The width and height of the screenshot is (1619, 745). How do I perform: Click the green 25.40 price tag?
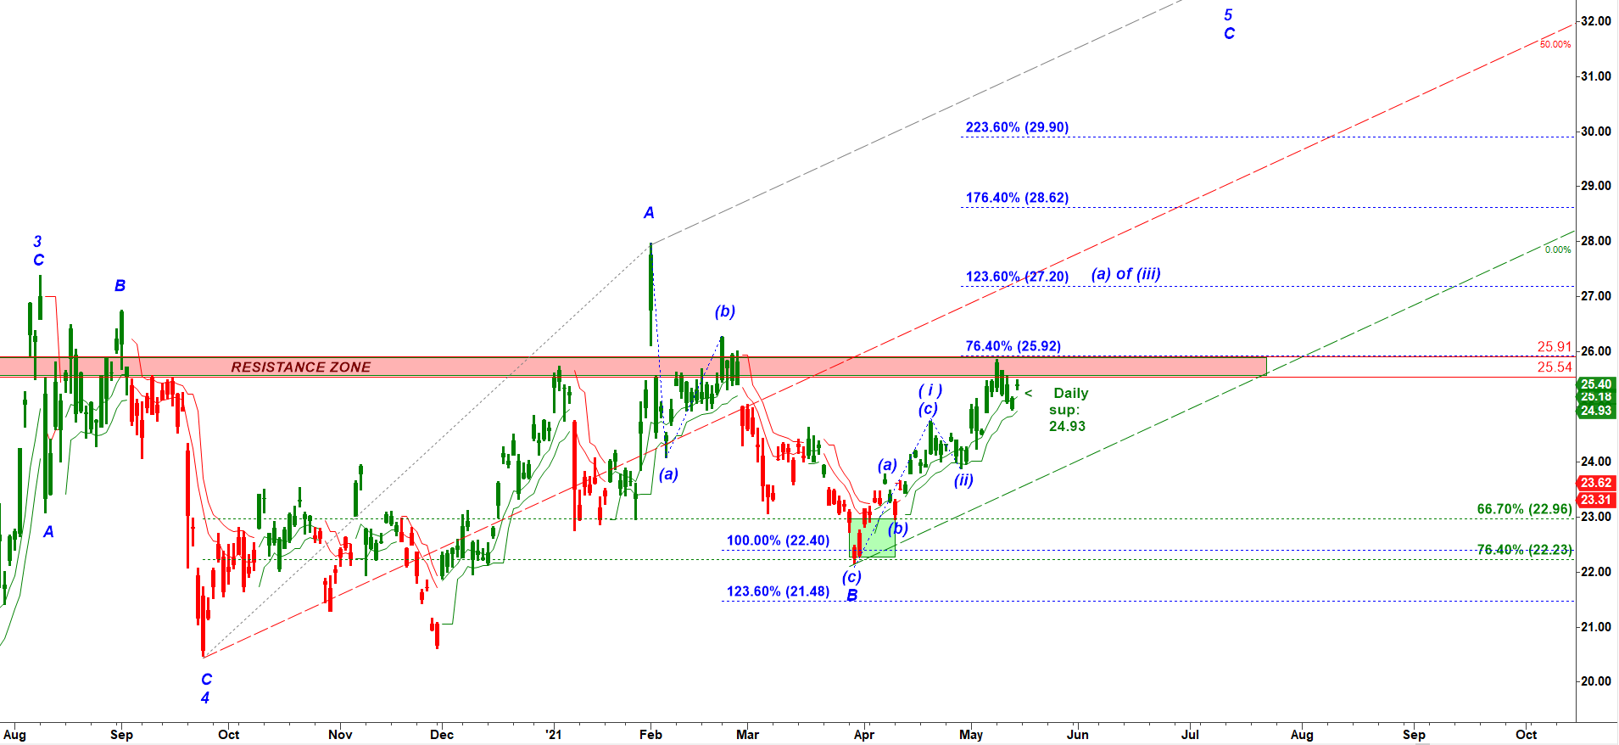1595,384
